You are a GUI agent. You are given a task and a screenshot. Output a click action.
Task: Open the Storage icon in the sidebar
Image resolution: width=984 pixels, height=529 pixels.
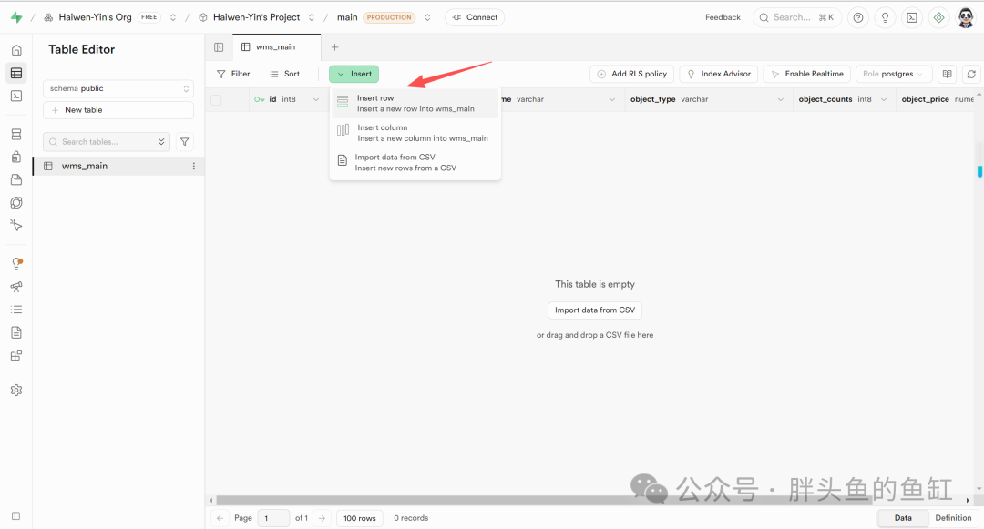pos(17,180)
